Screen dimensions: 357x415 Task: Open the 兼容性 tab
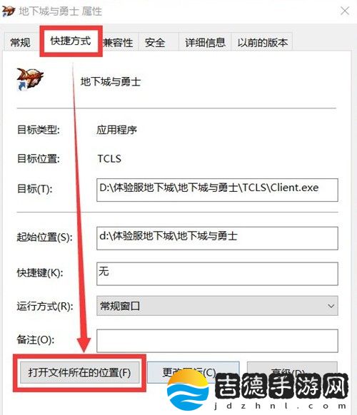(x=119, y=42)
